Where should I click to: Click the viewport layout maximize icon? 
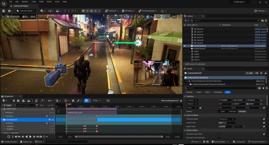(x=180, y=17)
